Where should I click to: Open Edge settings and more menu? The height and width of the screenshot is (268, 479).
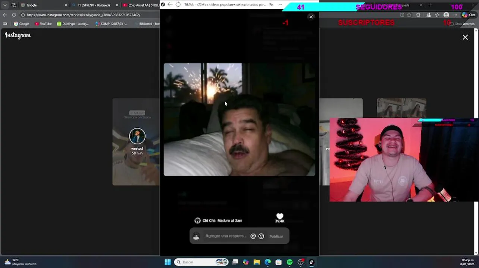[x=455, y=15]
